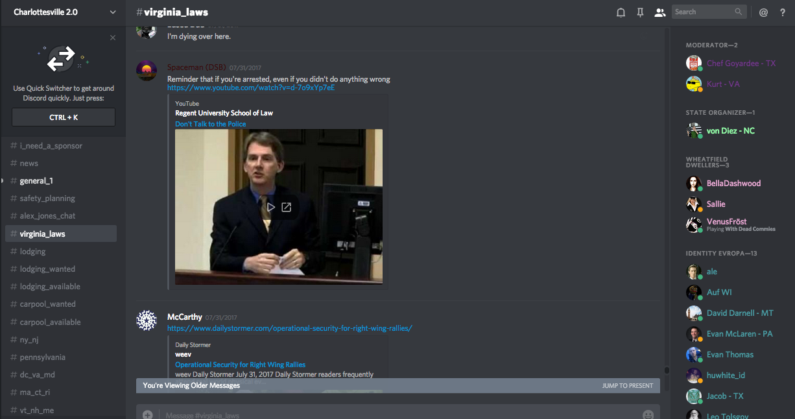Viewport: 795px width, 419px height.
Task: Open the lodging_available channel
Action: tap(50, 287)
